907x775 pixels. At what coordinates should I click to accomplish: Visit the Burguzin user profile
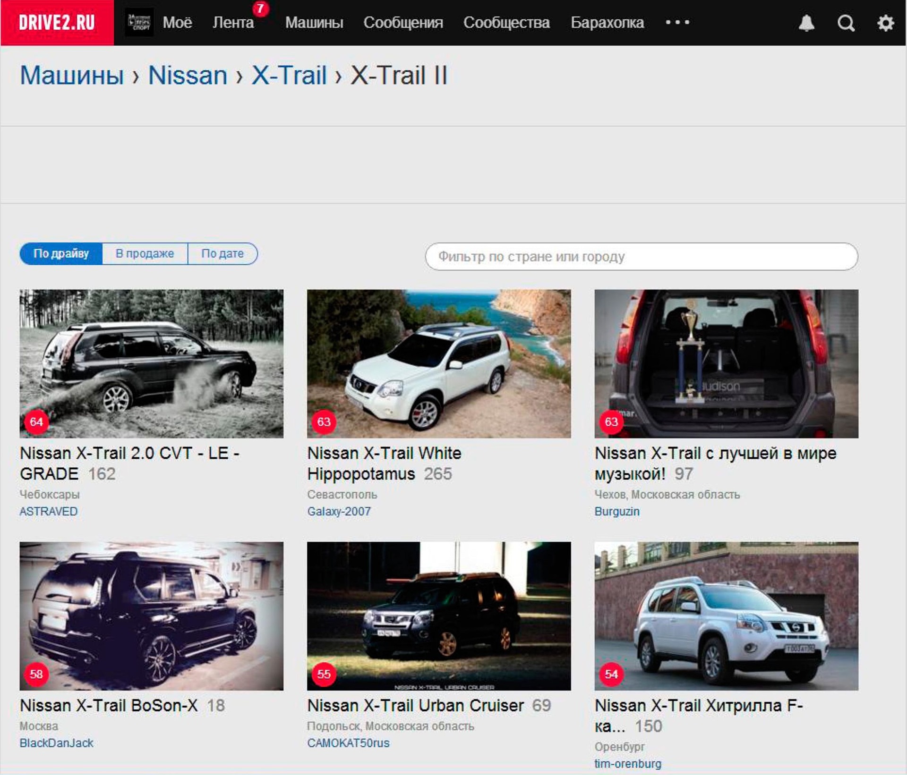click(617, 511)
